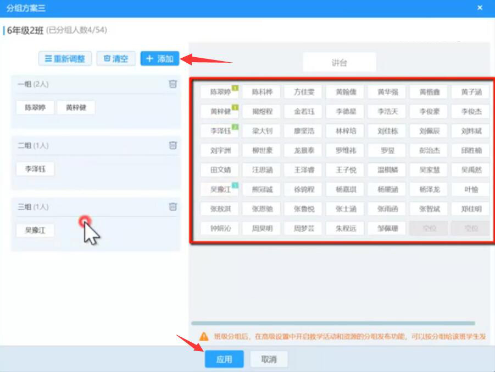Viewport: 495px width, 372px height.
Task: Apply the grouping with 应用
Action: [224, 359]
